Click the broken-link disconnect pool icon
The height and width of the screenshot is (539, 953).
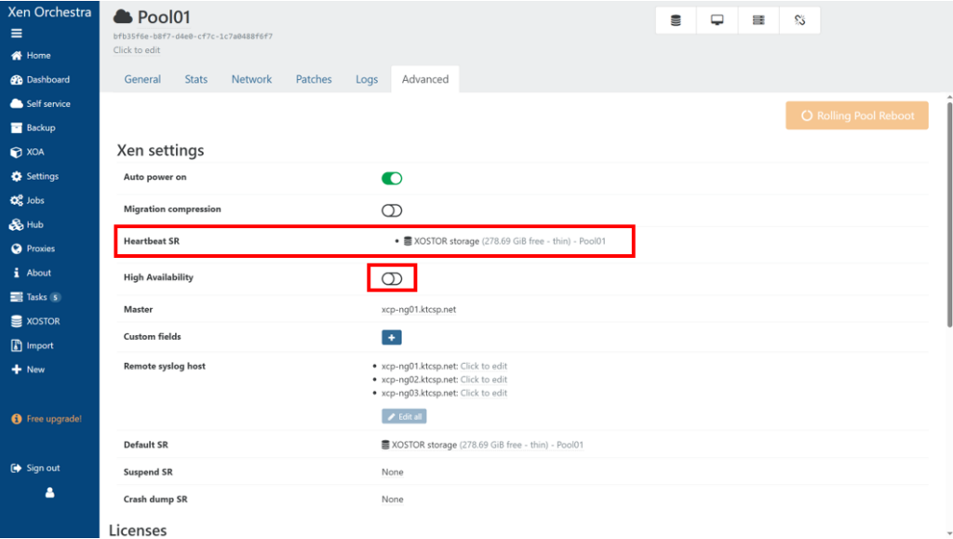(799, 20)
